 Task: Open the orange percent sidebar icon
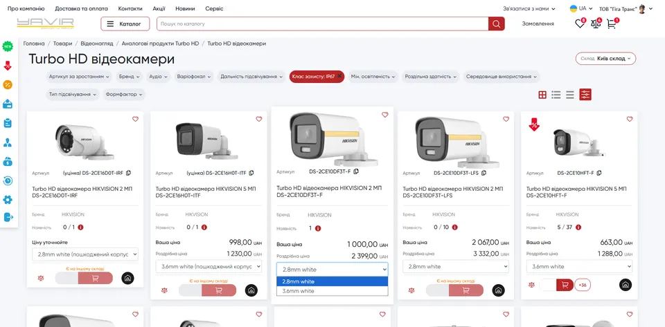8,84
